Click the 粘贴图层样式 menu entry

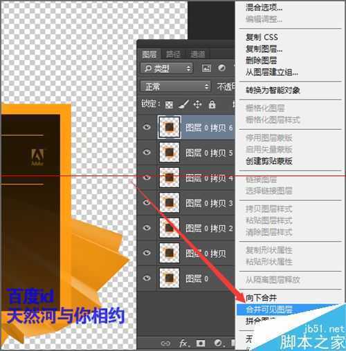269,220
